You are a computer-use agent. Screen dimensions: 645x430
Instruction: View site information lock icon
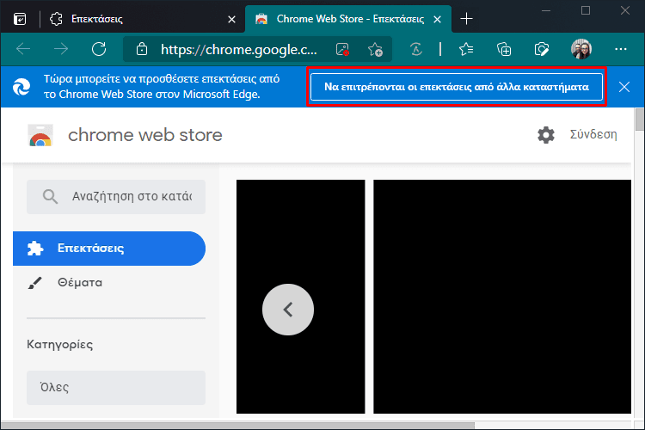pyautogui.click(x=142, y=49)
